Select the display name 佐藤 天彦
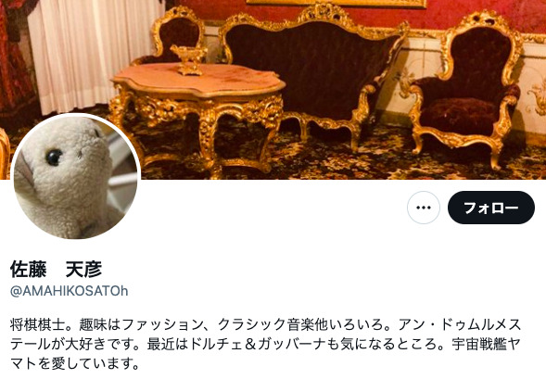The image size is (546, 379). 56,269
